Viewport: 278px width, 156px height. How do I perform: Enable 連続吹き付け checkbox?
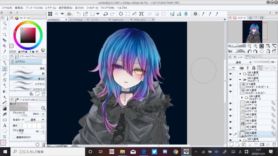point(14,137)
